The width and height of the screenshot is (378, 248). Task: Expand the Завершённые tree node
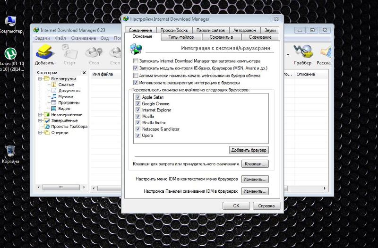(x=40, y=120)
